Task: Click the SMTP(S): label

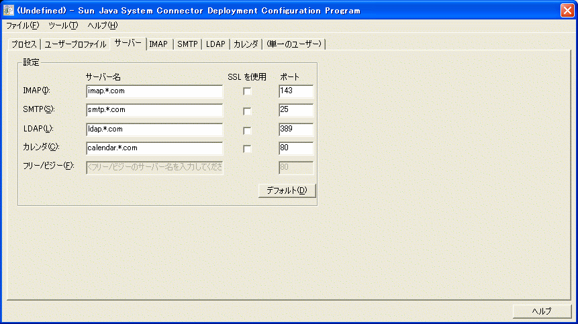Action: click(x=39, y=109)
